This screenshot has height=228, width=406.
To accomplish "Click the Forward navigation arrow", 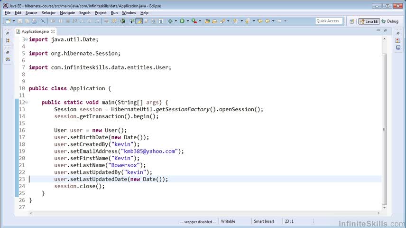I will pos(279,21).
